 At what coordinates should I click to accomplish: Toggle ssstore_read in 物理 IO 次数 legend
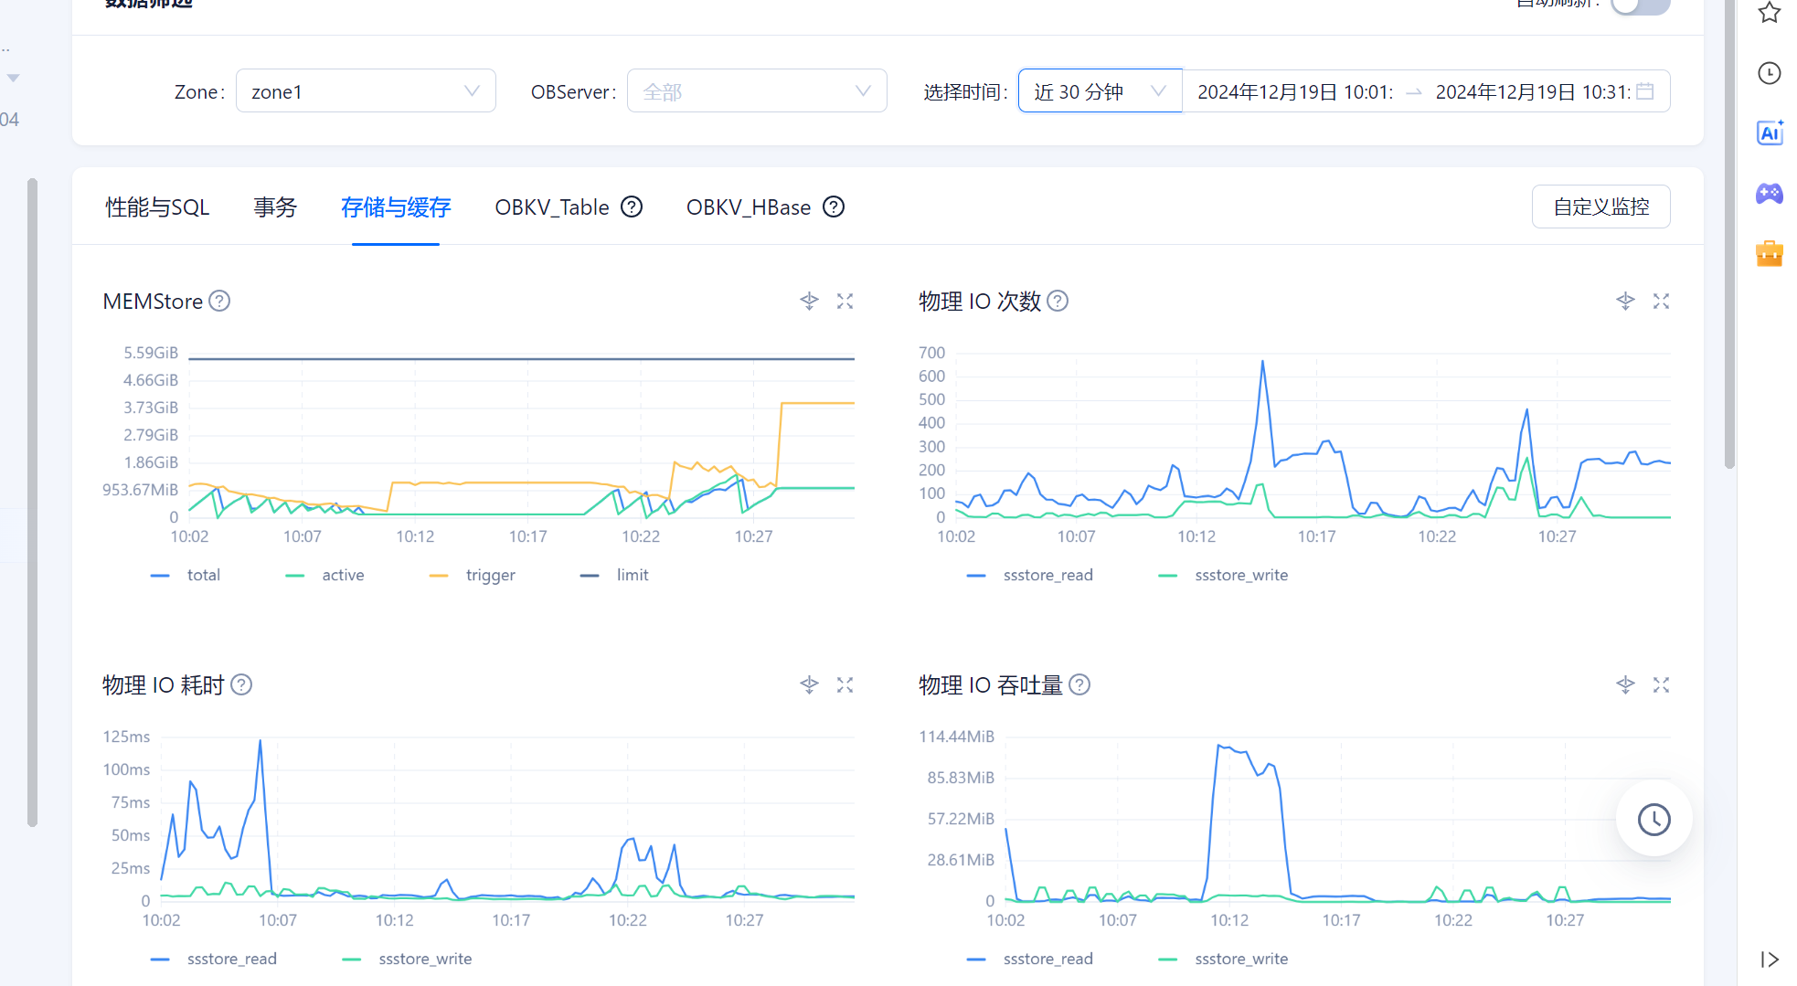[x=1030, y=575]
